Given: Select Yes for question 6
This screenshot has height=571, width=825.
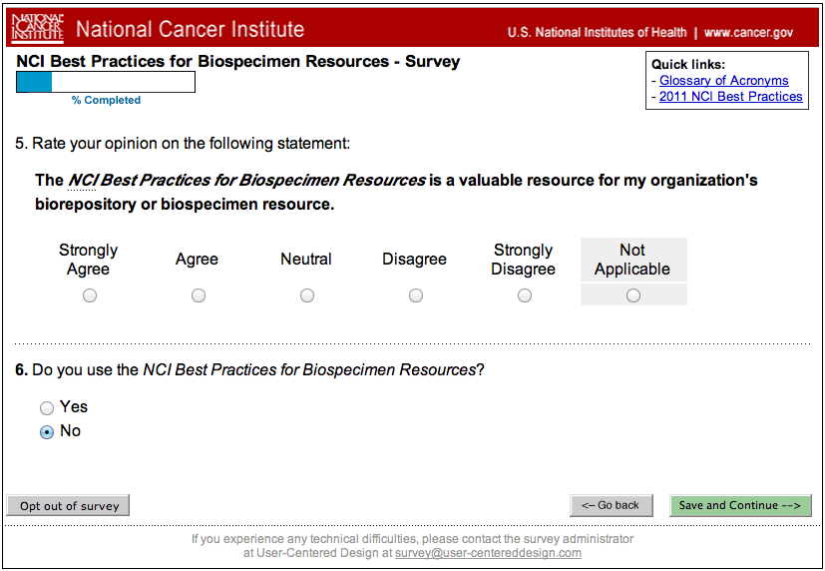Looking at the screenshot, I should 47,408.
